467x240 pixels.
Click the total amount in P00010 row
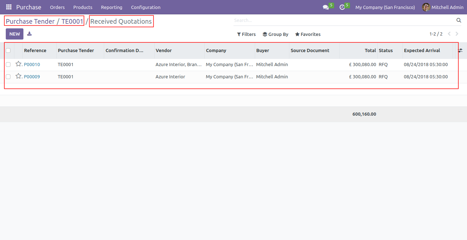pyautogui.click(x=363, y=65)
